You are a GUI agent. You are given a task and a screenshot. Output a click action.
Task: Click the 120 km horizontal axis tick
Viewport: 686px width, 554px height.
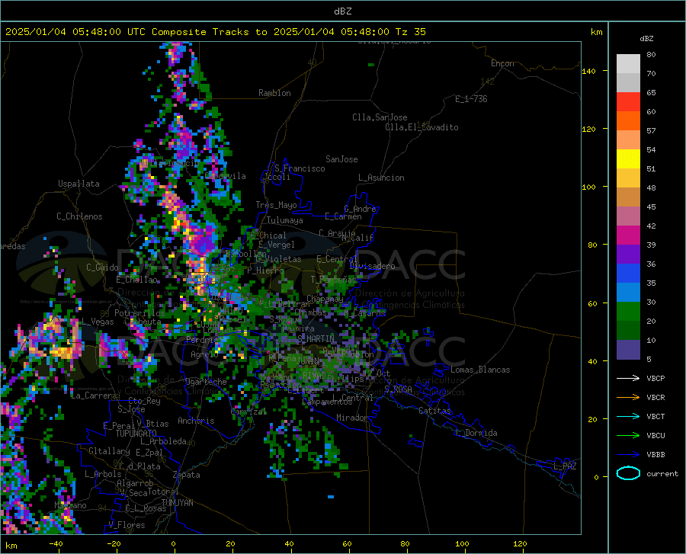tap(520, 543)
